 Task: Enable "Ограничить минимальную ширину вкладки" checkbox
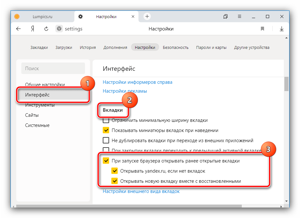click(x=106, y=120)
